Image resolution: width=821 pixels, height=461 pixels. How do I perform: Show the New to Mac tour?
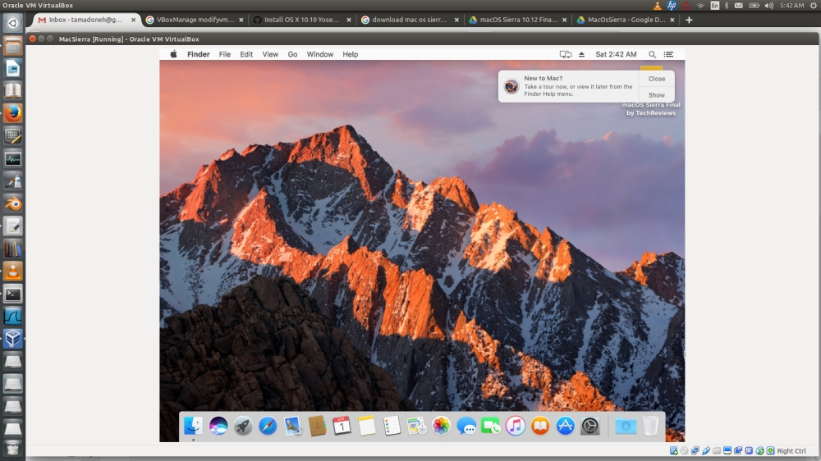[657, 95]
